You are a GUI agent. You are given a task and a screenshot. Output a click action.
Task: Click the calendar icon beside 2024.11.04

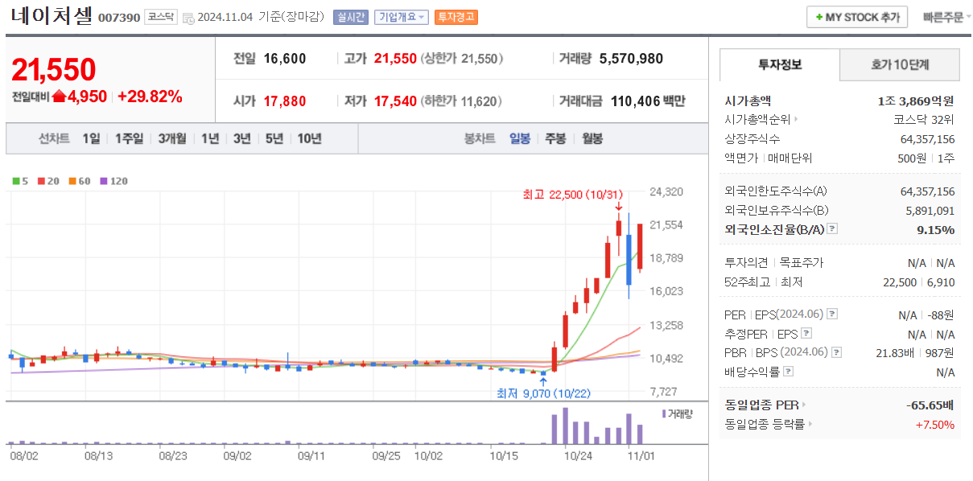tap(188, 18)
